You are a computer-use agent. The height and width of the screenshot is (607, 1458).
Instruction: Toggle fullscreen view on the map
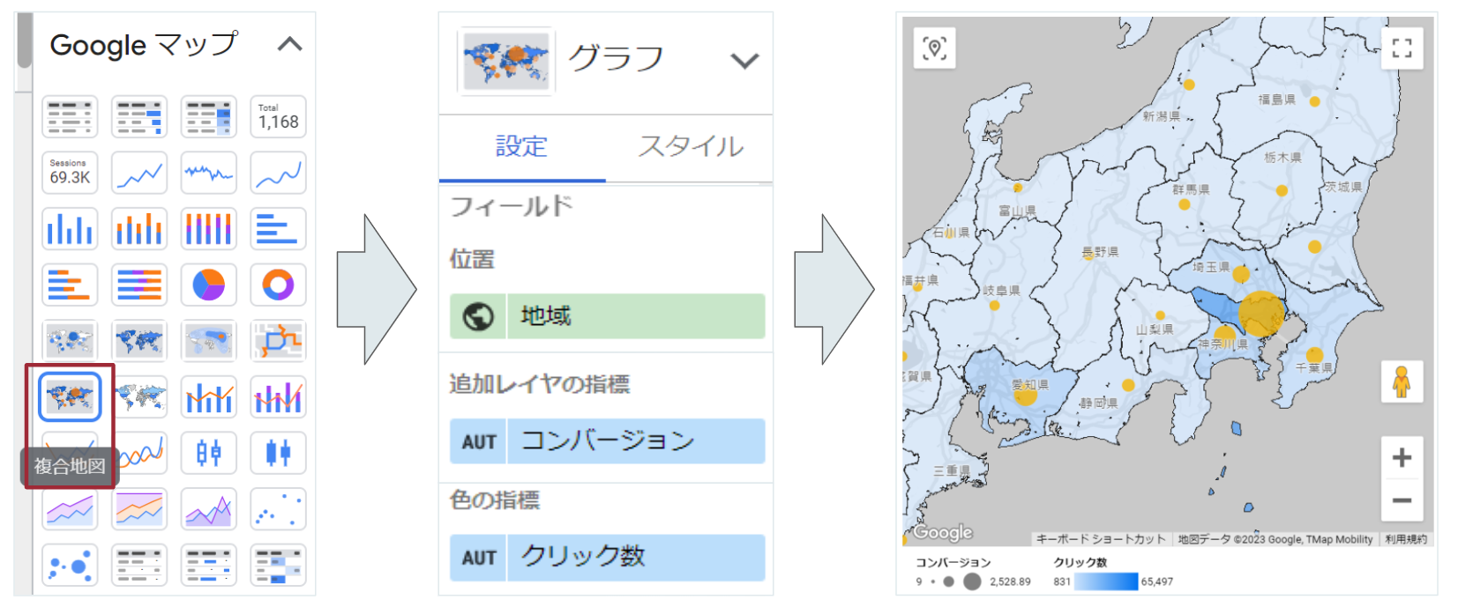point(1402,48)
